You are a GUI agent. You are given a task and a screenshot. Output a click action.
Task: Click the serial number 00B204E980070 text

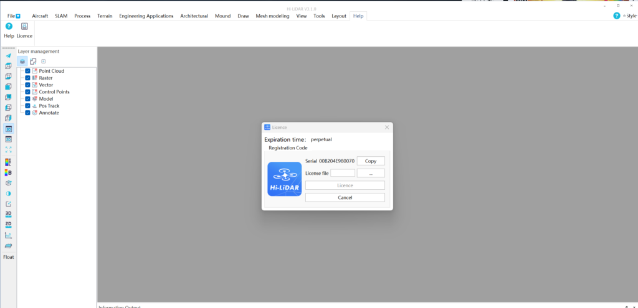point(336,161)
